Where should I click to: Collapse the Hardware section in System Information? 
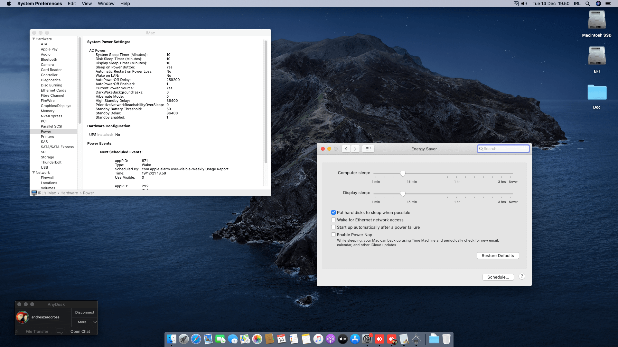[x=33, y=39]
